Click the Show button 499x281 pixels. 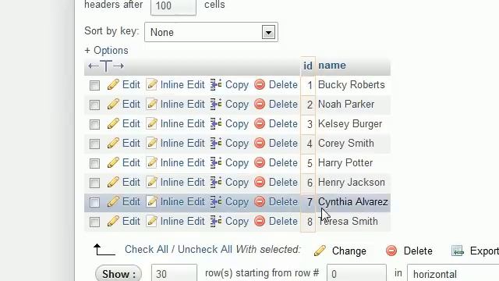pyautogui.click(x=119, y=274)
